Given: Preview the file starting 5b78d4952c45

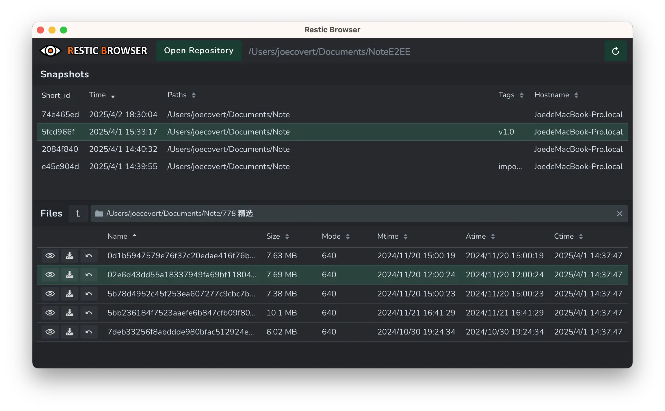Looking at the screenshot, I should (50, 294).
